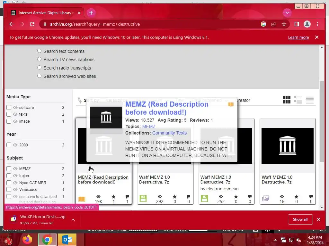329x246 pixels.
Task: Open the Google icon in address bar
Action: point(263,24)
